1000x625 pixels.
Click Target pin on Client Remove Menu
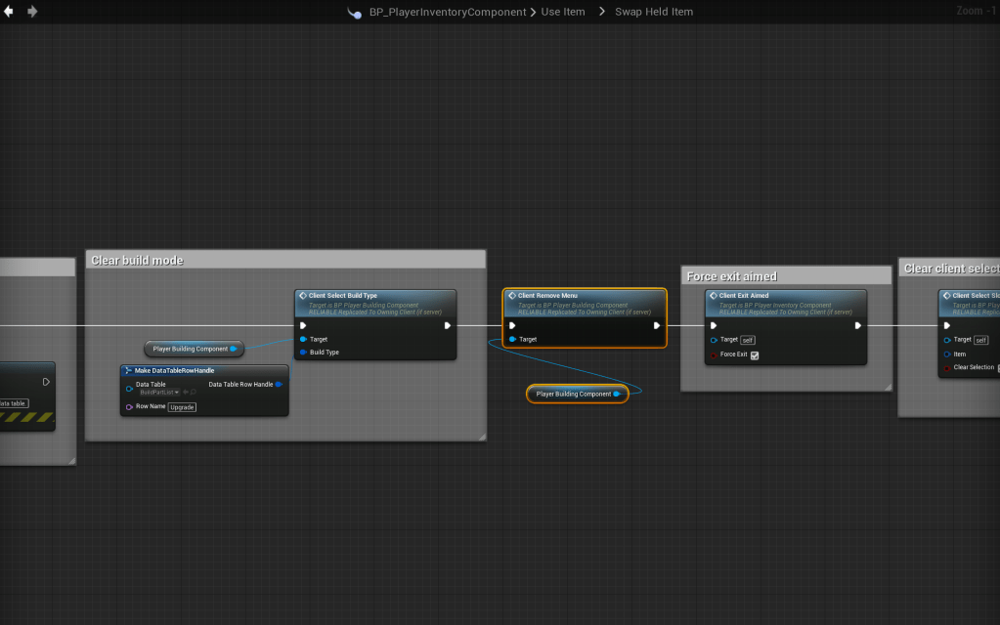(x=512, y=339)
